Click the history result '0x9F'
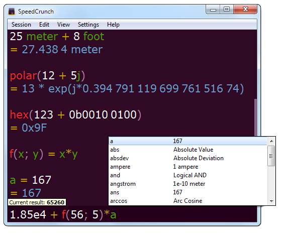 coord(34,128)
